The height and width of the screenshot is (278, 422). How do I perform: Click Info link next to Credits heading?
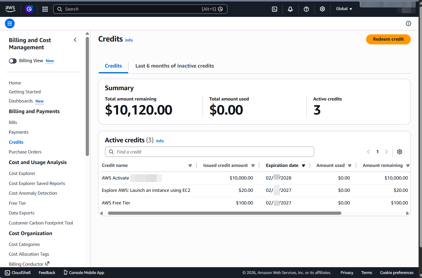129,40
